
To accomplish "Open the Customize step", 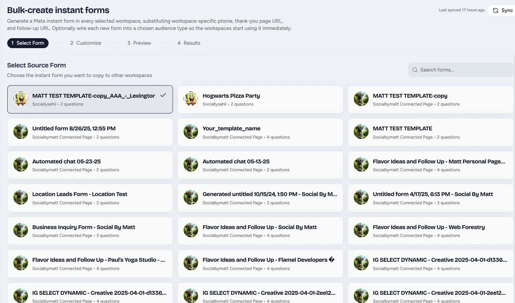I will (86, 43).
